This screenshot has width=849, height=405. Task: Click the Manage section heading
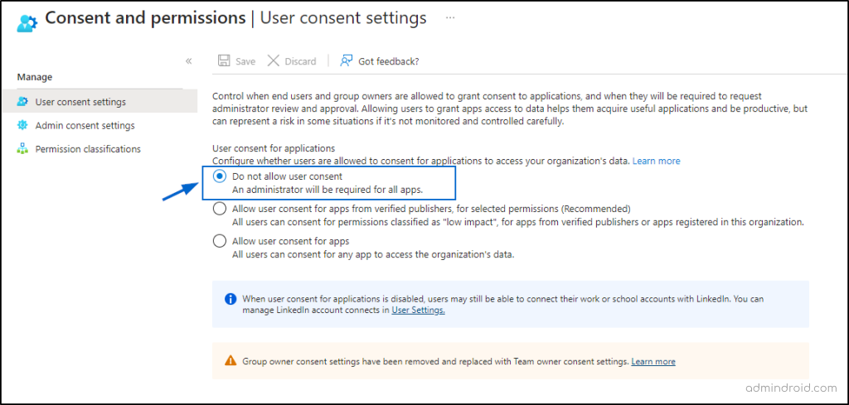pos(35,77)
